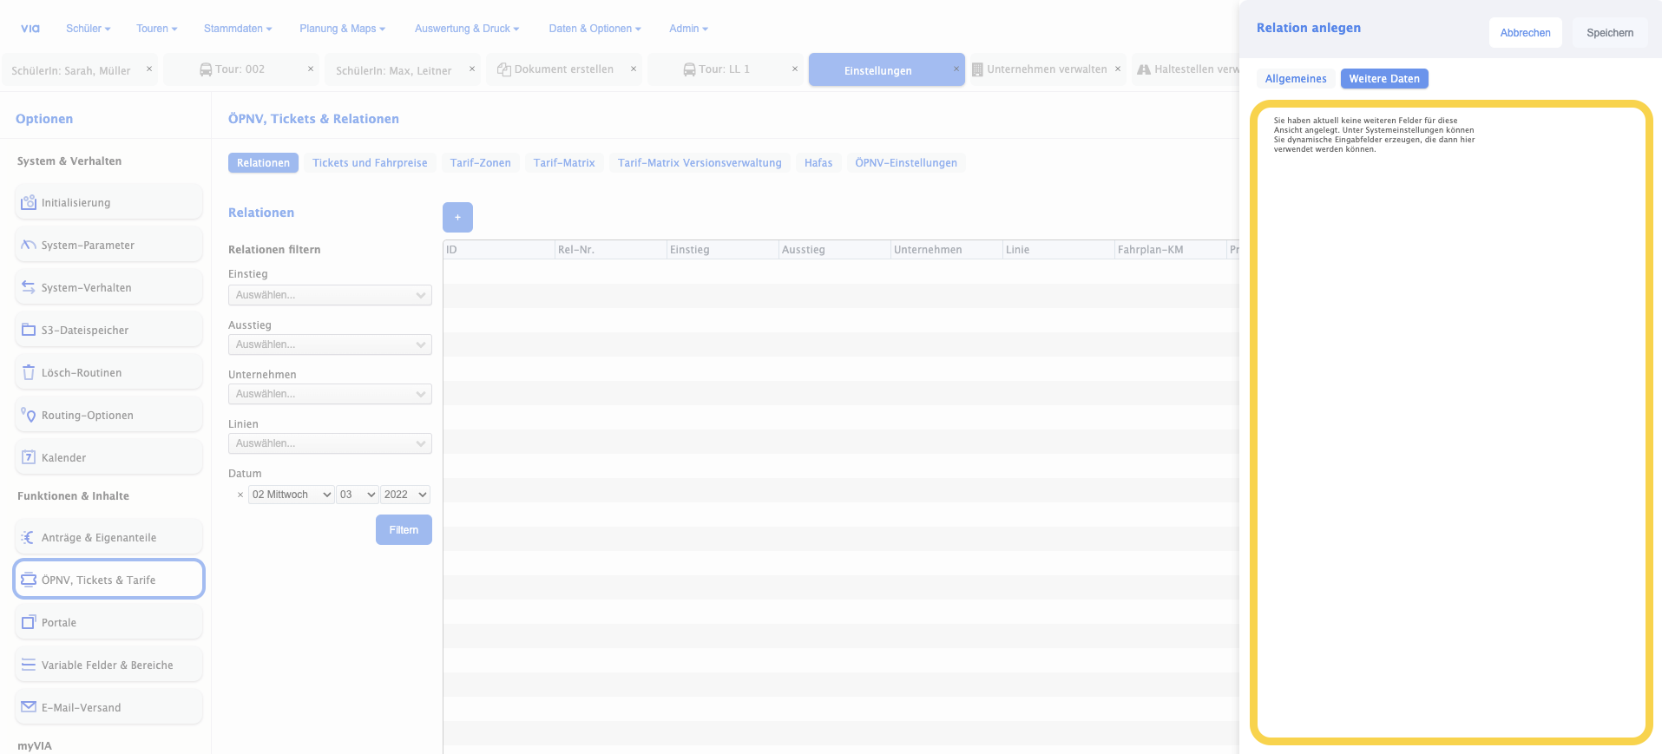1662x754 pixels.
Task: Open the Unternehmen filter dropdown
Action: (330, 394)
